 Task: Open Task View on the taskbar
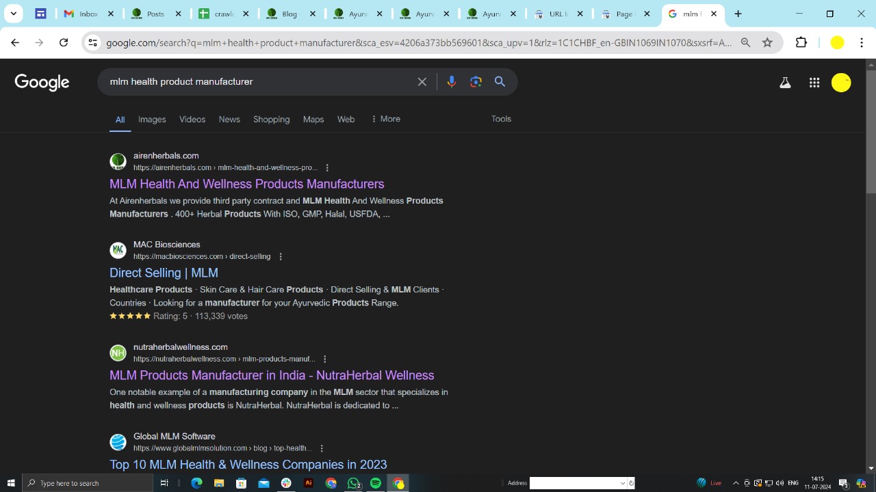(x=164, y=483)
